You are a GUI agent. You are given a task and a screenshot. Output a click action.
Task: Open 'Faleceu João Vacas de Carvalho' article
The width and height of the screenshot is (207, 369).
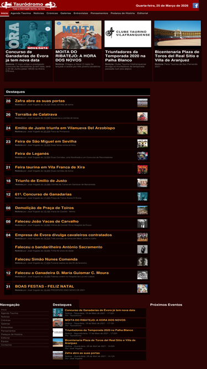pyautogui.click(x=47, y=221)
